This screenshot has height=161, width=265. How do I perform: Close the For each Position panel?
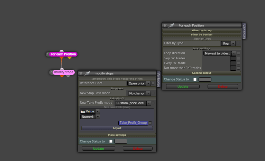click(x=165, y=26)
